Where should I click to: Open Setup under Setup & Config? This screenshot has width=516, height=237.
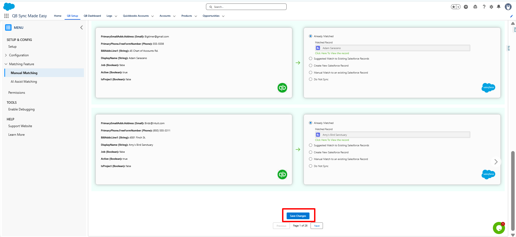(x=12, y=47)
